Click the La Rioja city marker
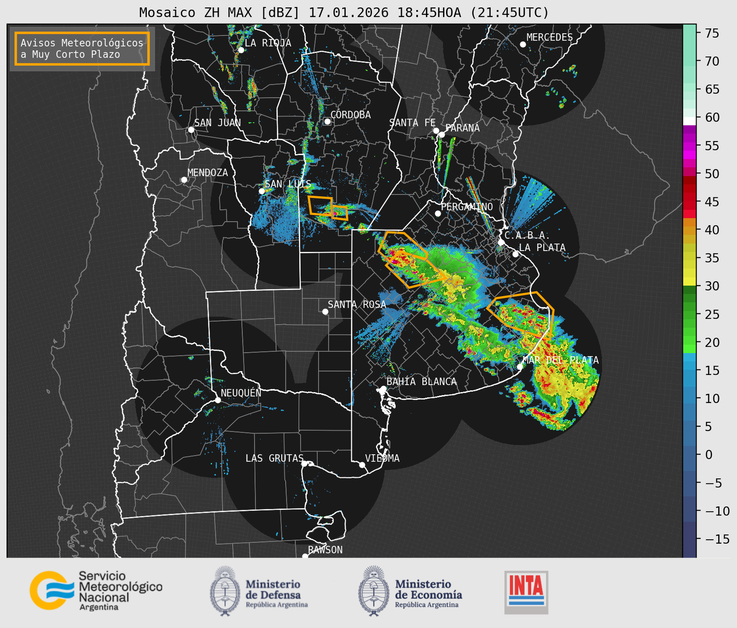737x628 pixels. click(x=241, y=50)
